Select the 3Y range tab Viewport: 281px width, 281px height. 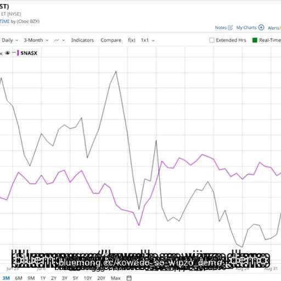[x=65, y=278]
